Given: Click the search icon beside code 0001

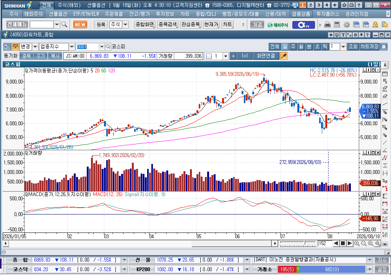Looking at the screenshot, I should click(108, 46).
